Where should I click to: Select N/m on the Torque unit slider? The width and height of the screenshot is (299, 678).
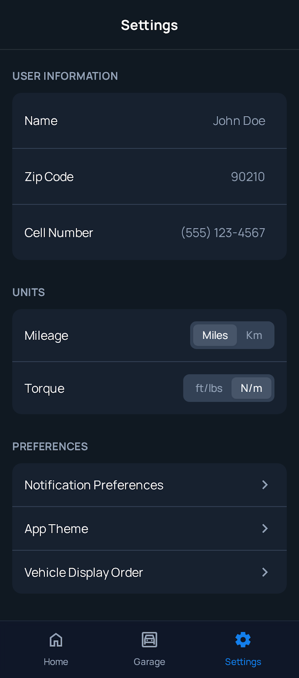coord(252,388)
